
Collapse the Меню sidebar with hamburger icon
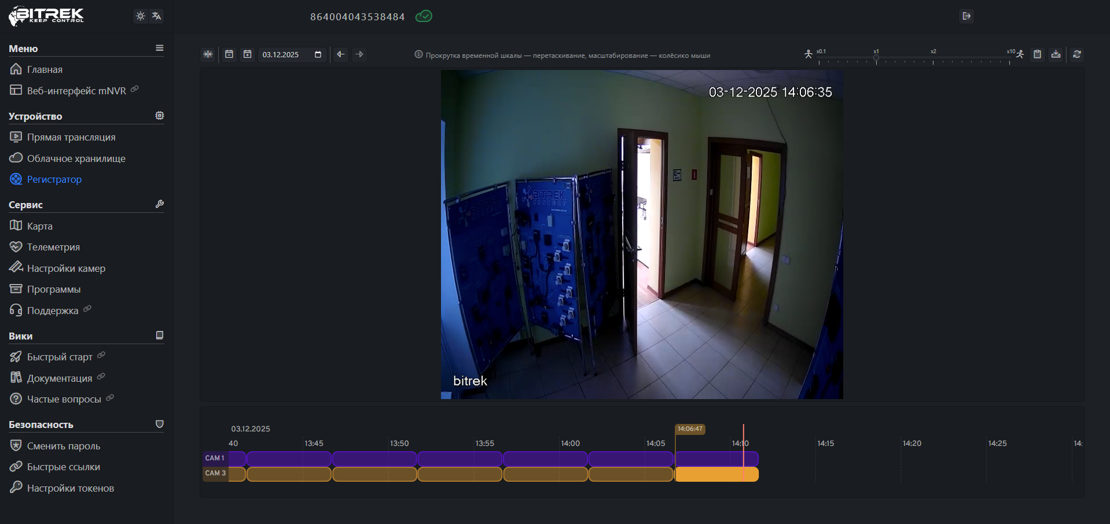point(159,49)
